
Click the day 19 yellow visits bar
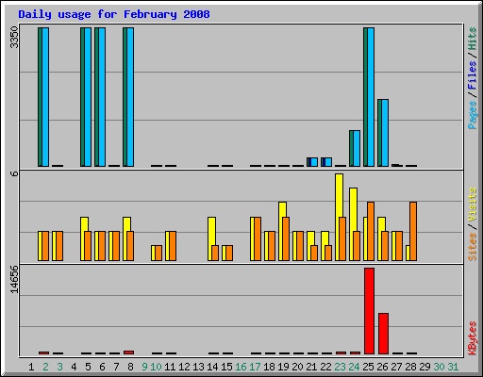pos(282,209)
